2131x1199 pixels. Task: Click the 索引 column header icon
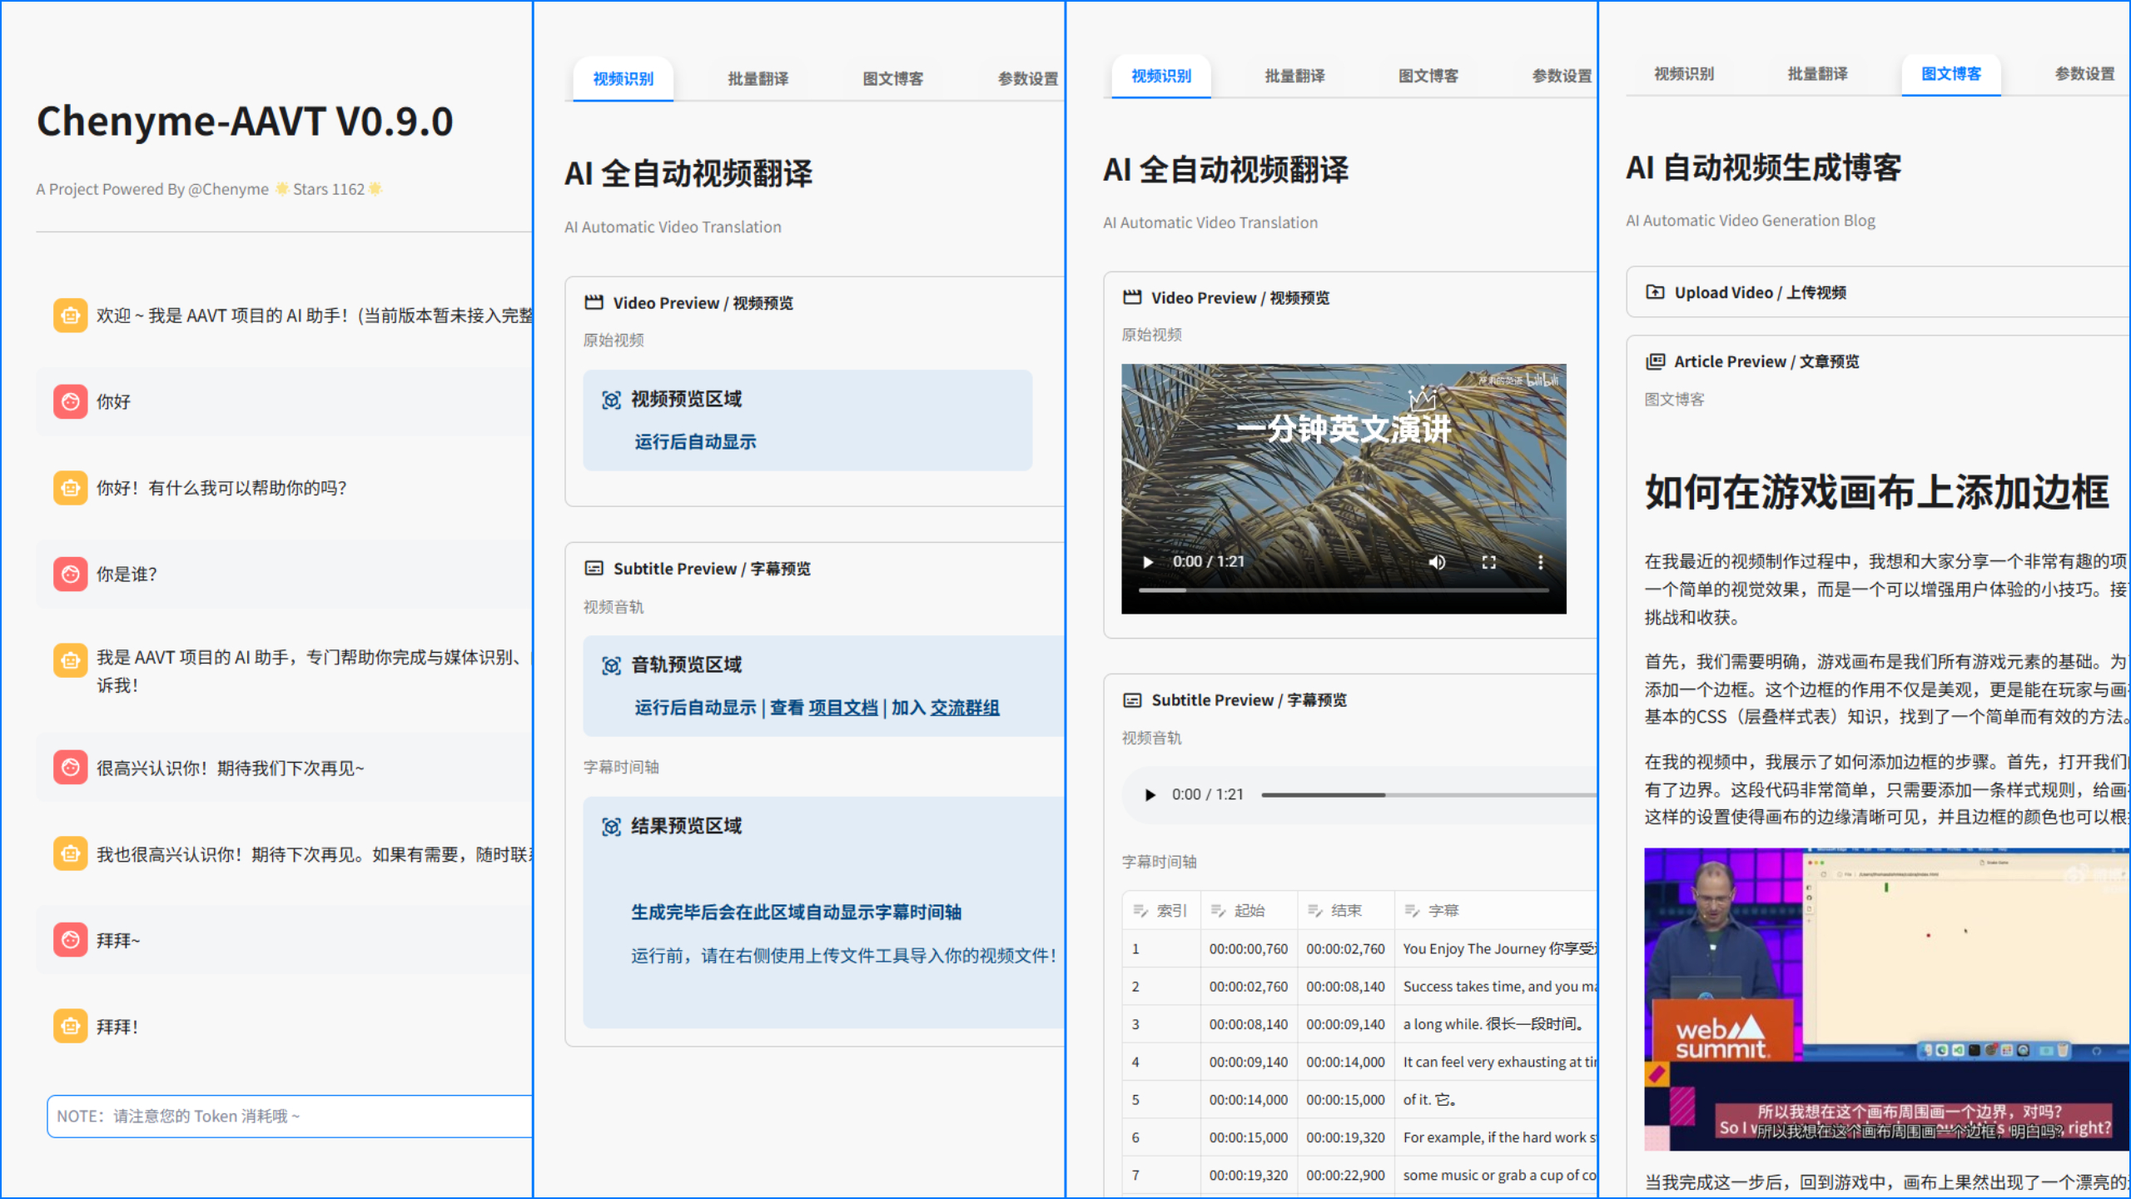[x=1140, y=911]
